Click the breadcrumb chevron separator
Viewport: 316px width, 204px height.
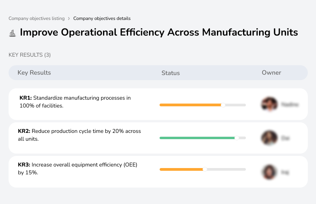point(69,18)
